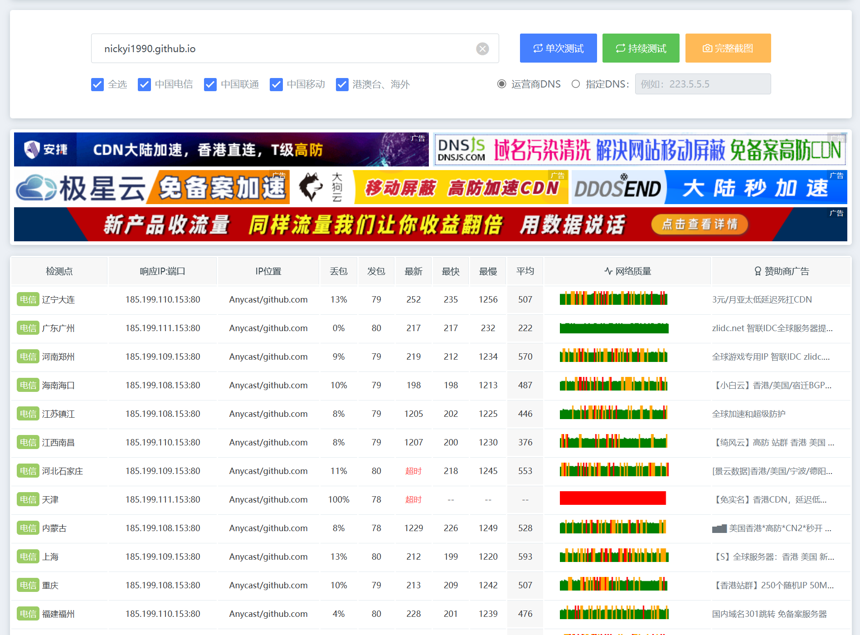Enable the 全选 checkbox
The height and width of the screenshot is (635, 860).
[97, 84]
